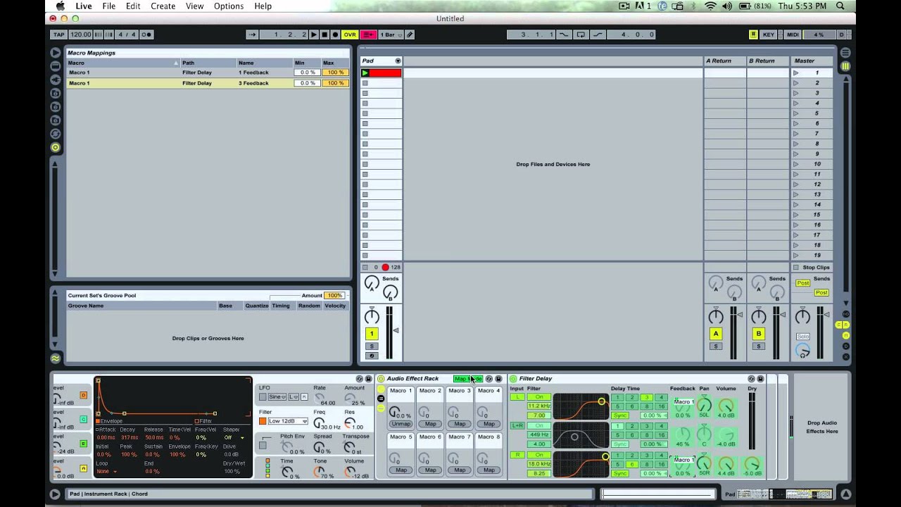Show Audio Effect Rack chain list
Image resolution: width=901 pixels, height=507 pixels.
point(381,399)
